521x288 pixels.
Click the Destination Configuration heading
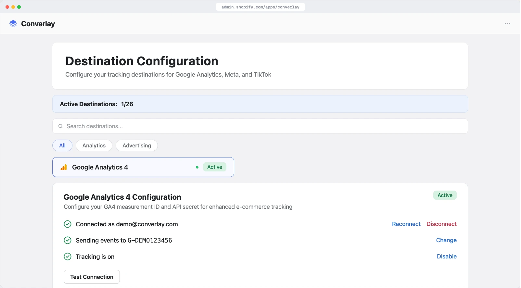[x=142, y=61]
